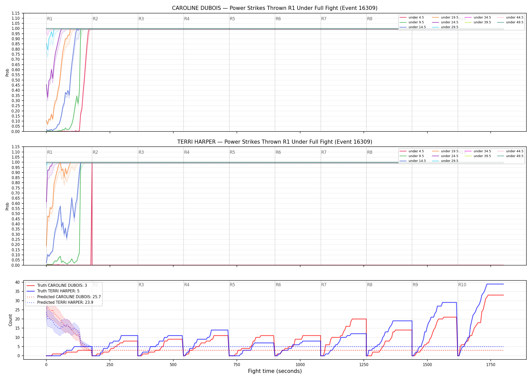Screen dimensions: 532x380
Task: Click the 500 tick label on the x-axis
Action: tap(173, 365)
